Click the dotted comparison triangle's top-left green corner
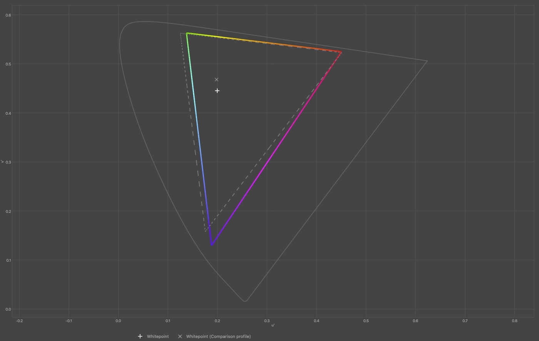Screen dimensions: 539x341 (x=181, y=33)
